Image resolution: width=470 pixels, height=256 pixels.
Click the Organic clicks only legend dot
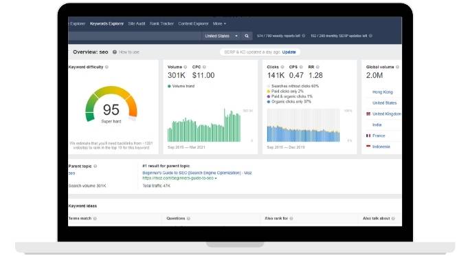269,102
